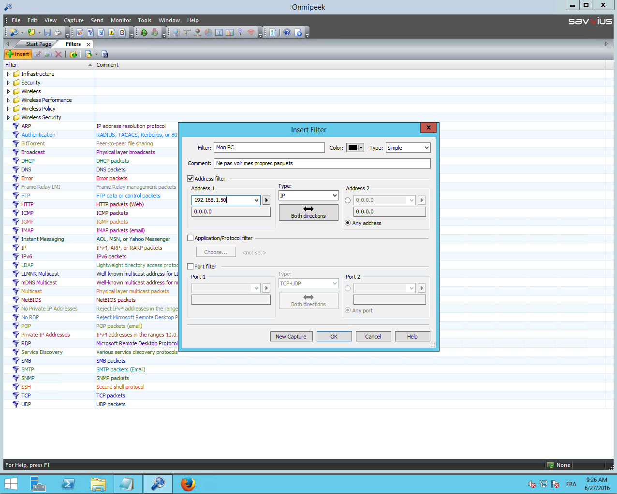Image resolution: width=617 pixels, height=494 pixels.
Task: Expand the Infrastructure folder
Action: coord(8,74)
